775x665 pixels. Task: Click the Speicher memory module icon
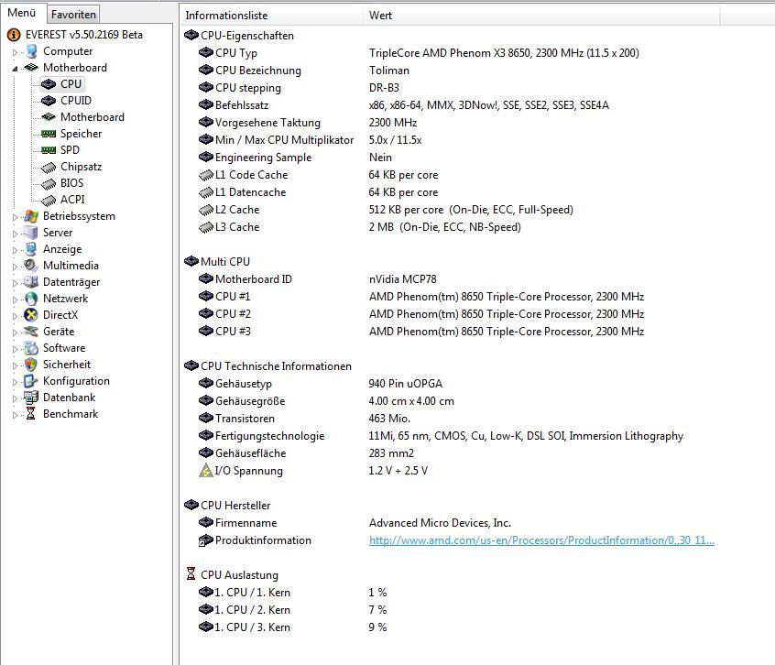(49, 134)
